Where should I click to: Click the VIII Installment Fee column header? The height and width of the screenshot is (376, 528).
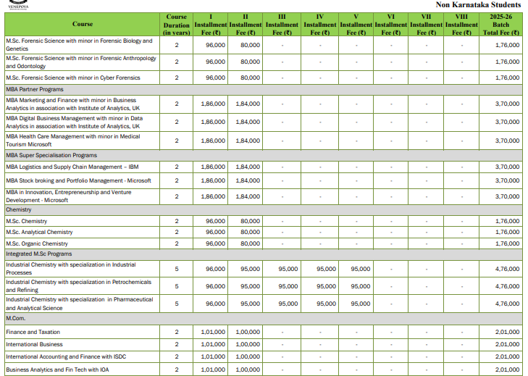461,24
